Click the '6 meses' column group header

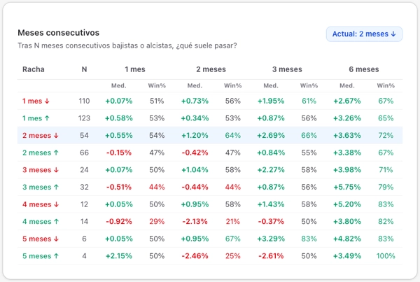[x=364, y=69]
